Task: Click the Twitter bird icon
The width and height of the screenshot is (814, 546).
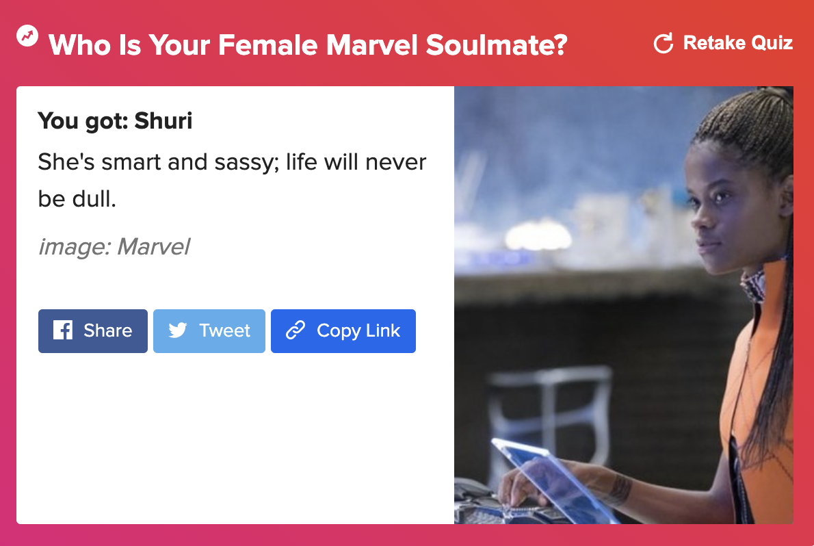Action: pos(178,330)
